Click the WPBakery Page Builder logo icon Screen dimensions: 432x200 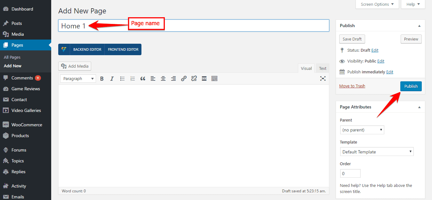[x=64, y=49]
